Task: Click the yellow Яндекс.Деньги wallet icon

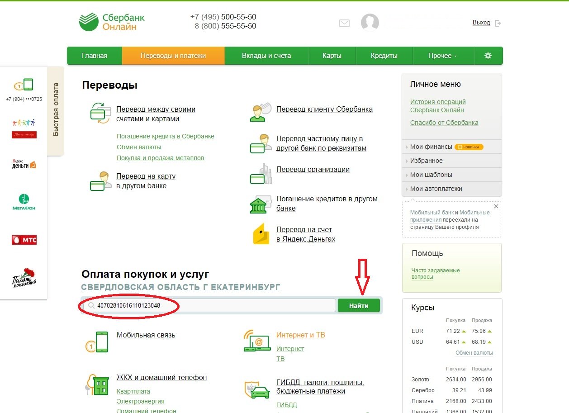Action: pos(261,234)
